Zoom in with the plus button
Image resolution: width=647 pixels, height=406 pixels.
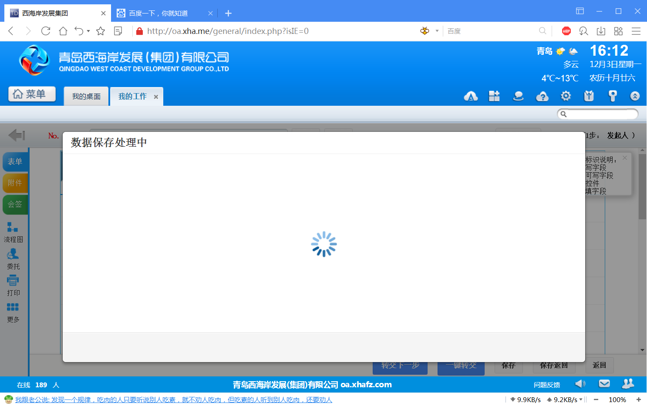pyautogui.click(x=639, y=399)
